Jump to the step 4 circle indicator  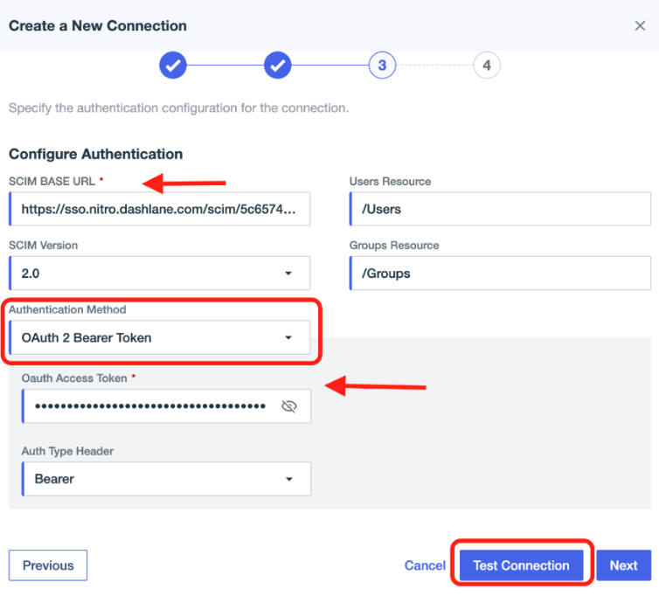[x=487, y=66]
